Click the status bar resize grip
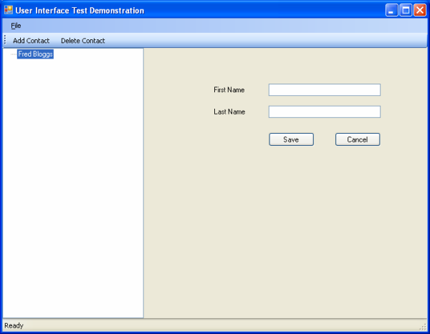 point(423,327)
